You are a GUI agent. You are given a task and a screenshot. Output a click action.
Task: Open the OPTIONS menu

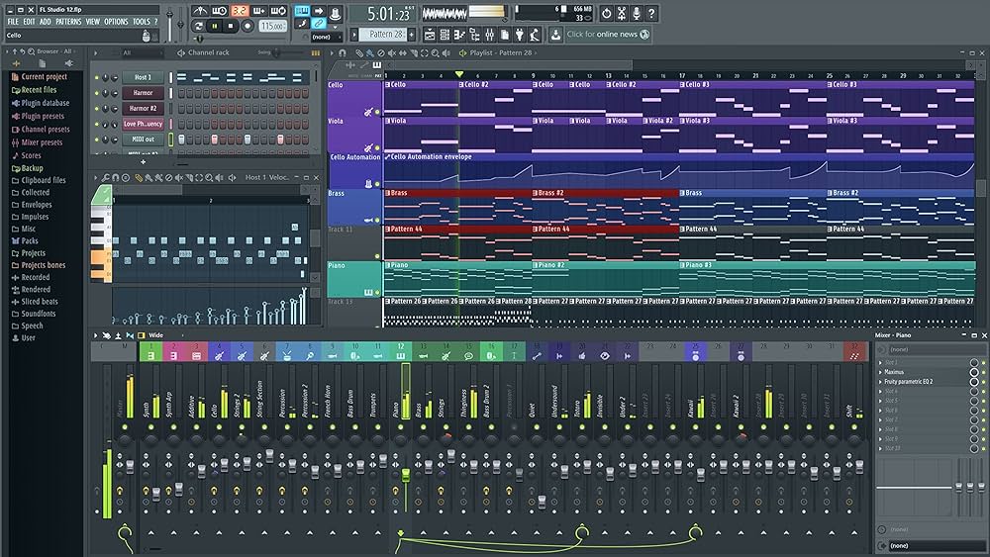[x=116, y=22]
